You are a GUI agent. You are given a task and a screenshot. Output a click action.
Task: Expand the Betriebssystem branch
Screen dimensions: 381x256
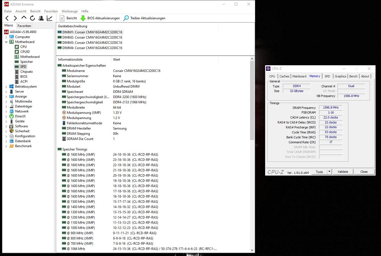tap(6, 87)
